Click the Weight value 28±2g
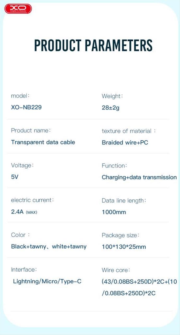180x335 pixels. 110,108
